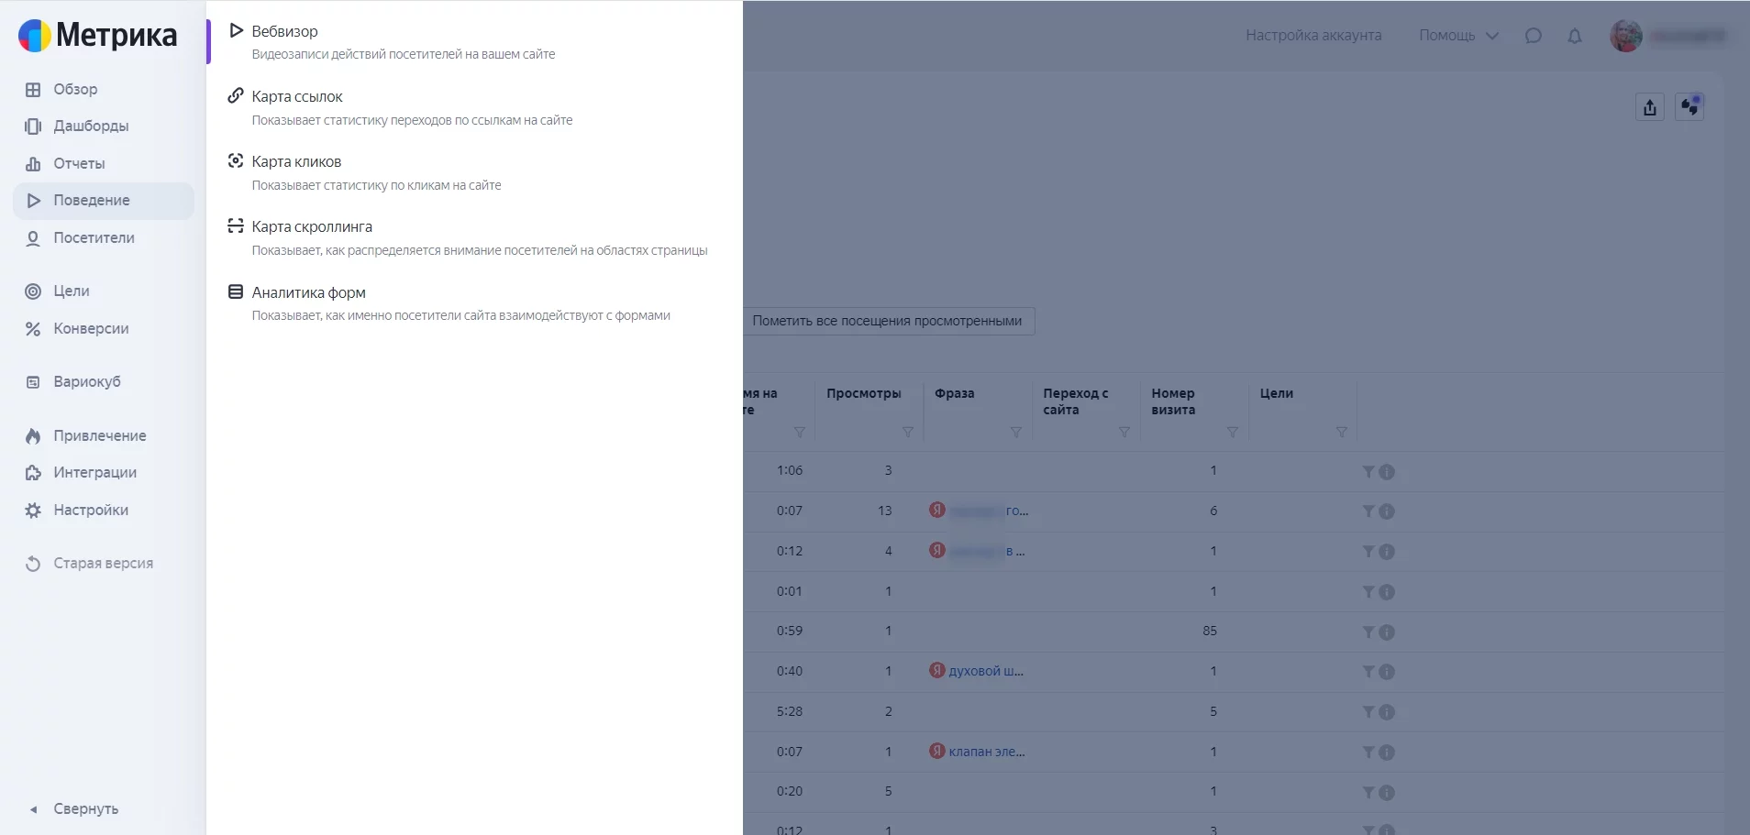The width and height of the screenshot is (1750, 835).
Task: Click the info icon in row 0:59
Action: (1387, 632)
